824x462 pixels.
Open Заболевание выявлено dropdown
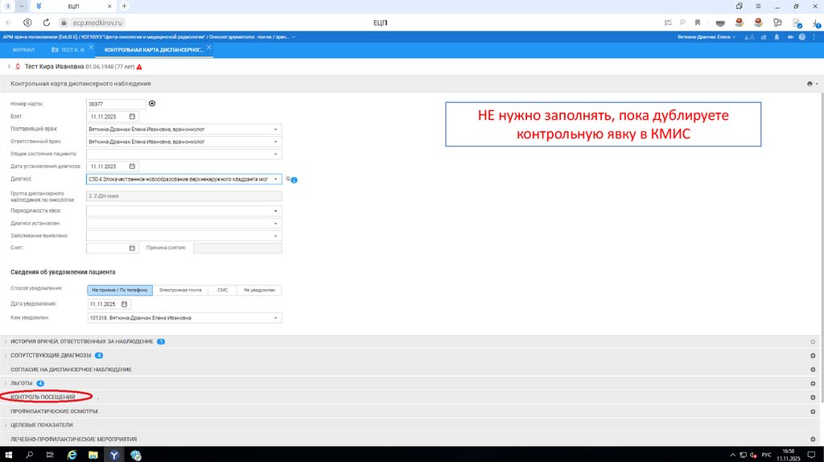coord(275,236)
